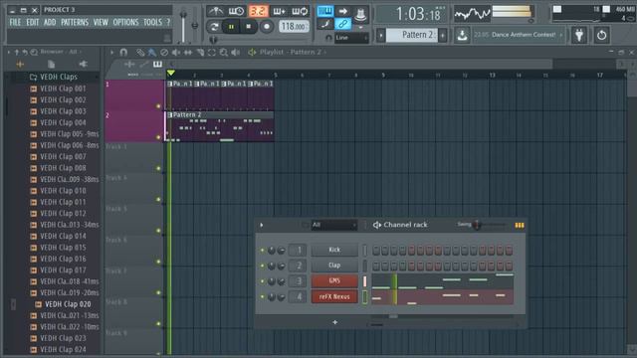637x358 pixels.
Task: Adjust the channel rack Swing slider
Action: [x=478, y=225]
